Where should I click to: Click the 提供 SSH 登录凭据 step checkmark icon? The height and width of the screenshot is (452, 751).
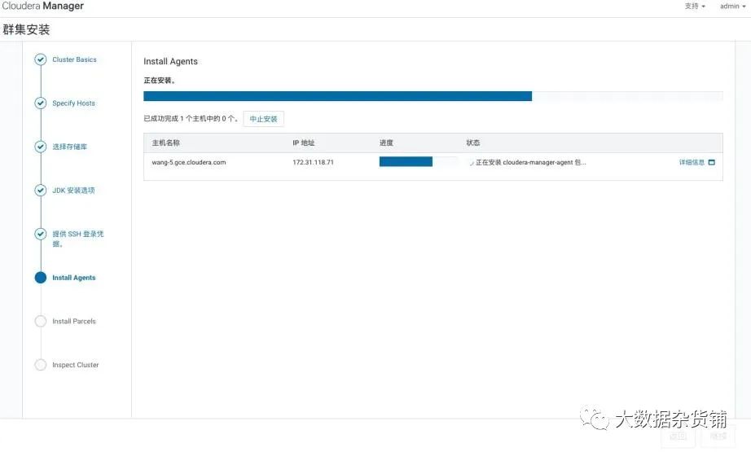(40, 234)
